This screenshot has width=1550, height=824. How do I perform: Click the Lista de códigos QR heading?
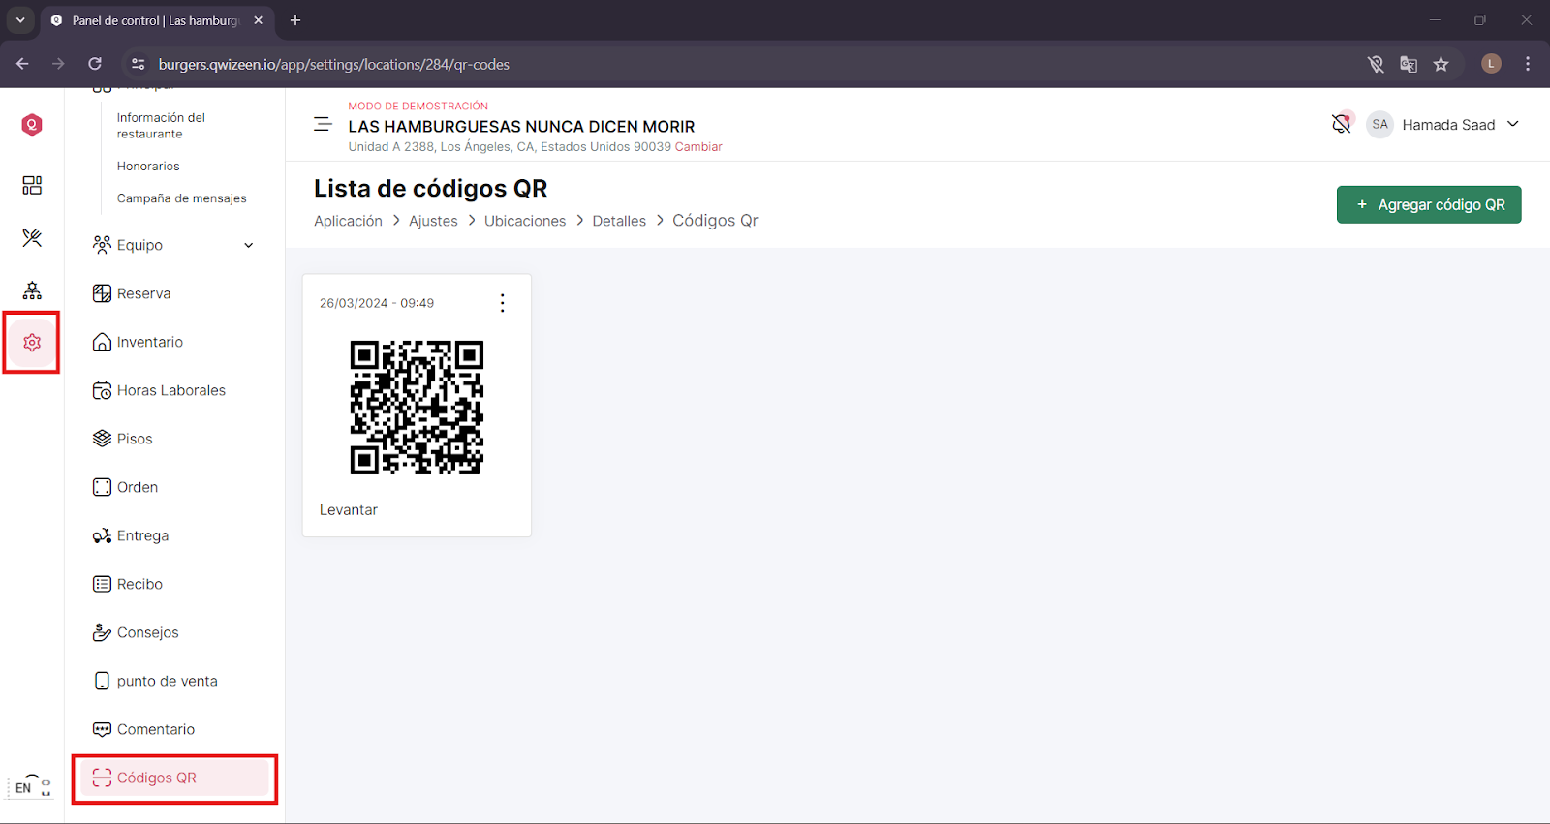coord(431,189)
